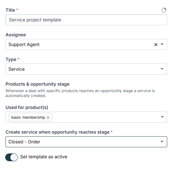
Task: Expand the Assignee dropdown chevron
Action: [162, 44]
